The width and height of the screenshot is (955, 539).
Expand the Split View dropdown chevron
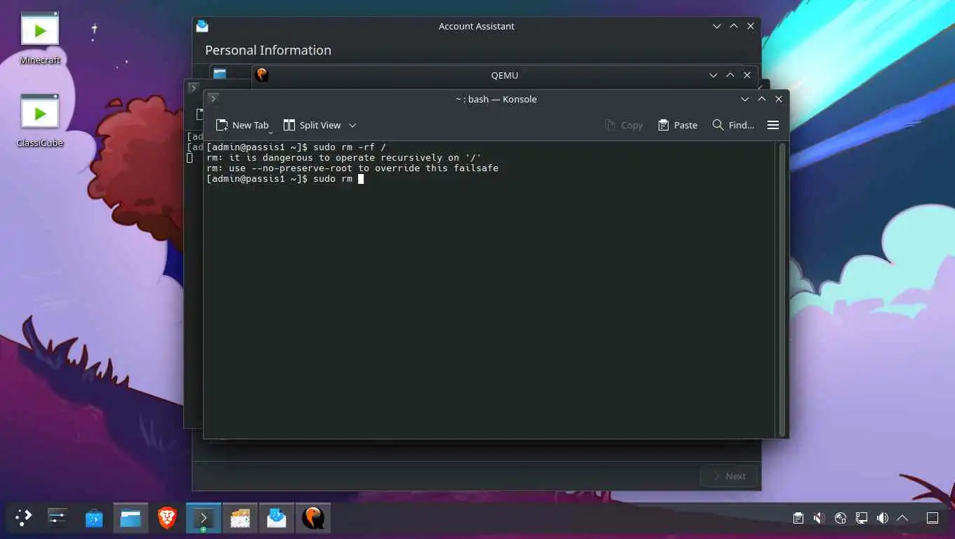pos(353,125)
